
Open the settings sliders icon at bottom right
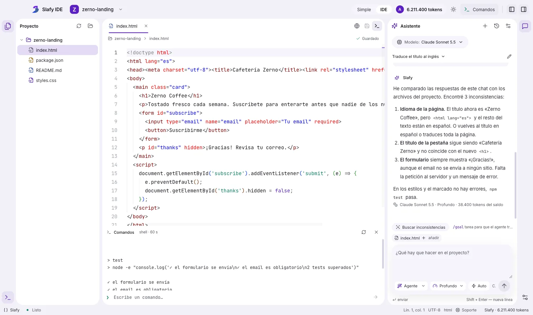click(525, 297)
